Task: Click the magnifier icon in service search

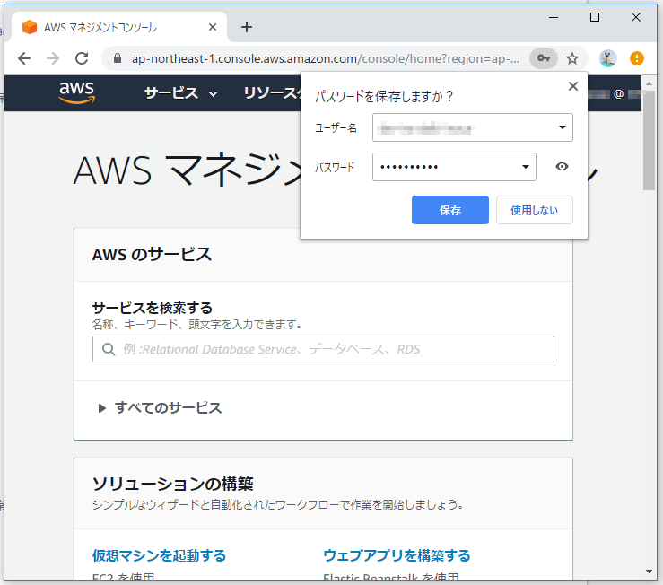Action: 109,349
